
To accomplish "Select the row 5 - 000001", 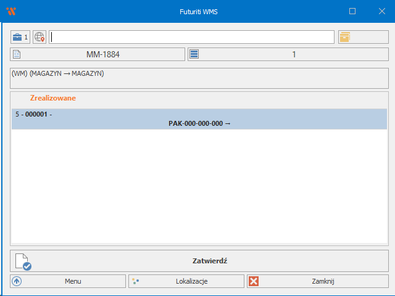I will click(199, 115).
